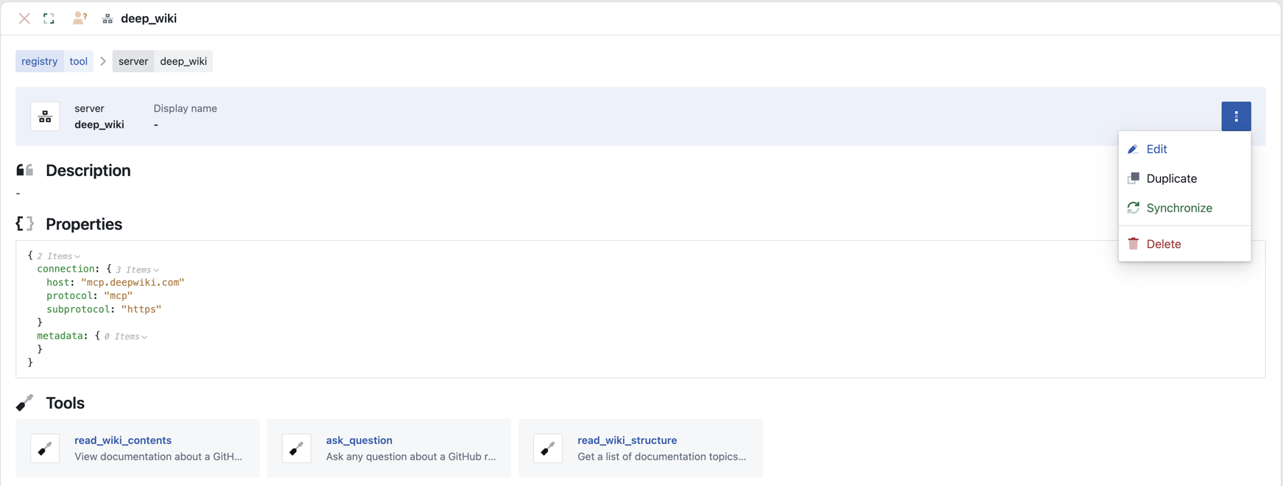The width and height of the screenshot is (1283, 486).
Task: Select the deep_wiki breadcrumb tag
Action: pos(183,61)
